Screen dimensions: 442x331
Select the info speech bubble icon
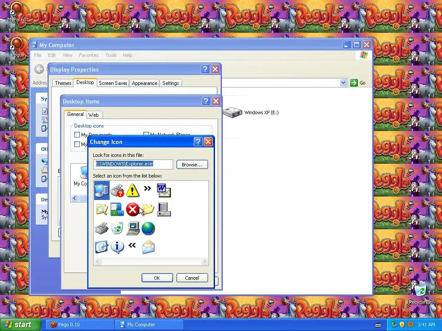[x=117, y=247]
